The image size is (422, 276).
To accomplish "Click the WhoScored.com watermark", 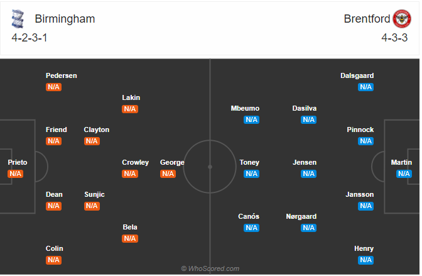I will pyautogui.click(x=210, y=268).
